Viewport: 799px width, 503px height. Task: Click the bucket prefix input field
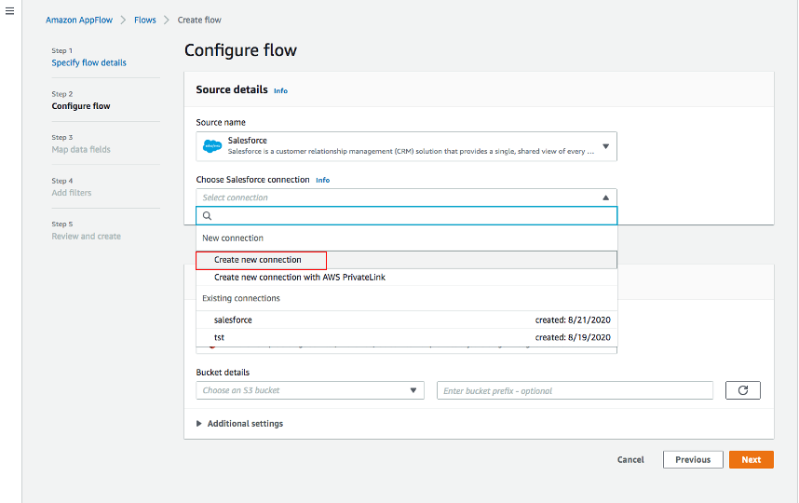coord(575,390)
